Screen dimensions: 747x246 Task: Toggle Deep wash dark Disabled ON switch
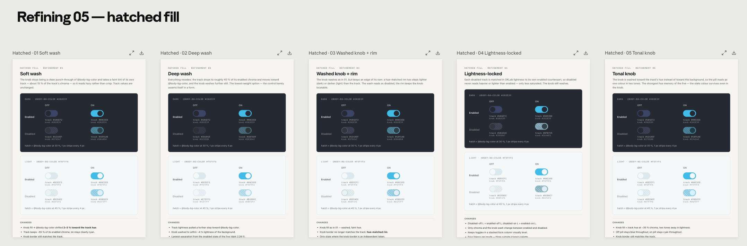pyautogui.click(x=245, y=130)
